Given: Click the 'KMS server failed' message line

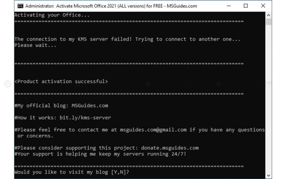Looking at the screenshot, I should coord(128,39).
